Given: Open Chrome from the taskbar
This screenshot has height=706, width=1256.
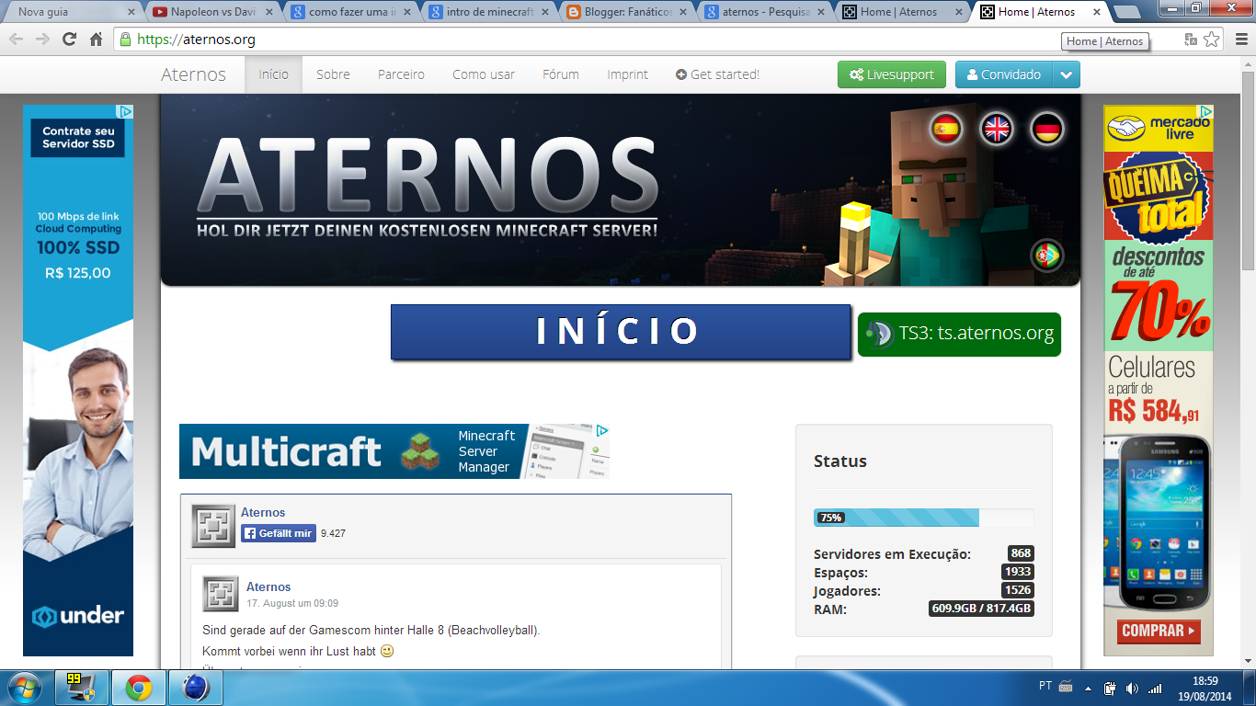Looking at the screenshot, I should [139, 688].
